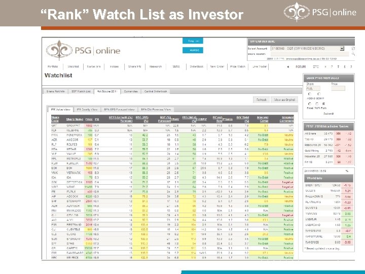This screenshot has height=274, width=365.
Task: Open the Market Info menu
Action: pyautogui.click(x=94, y=66)
